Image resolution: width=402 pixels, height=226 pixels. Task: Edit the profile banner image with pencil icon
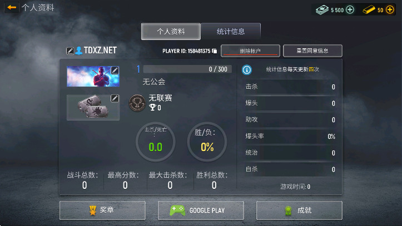pos(115,71)
